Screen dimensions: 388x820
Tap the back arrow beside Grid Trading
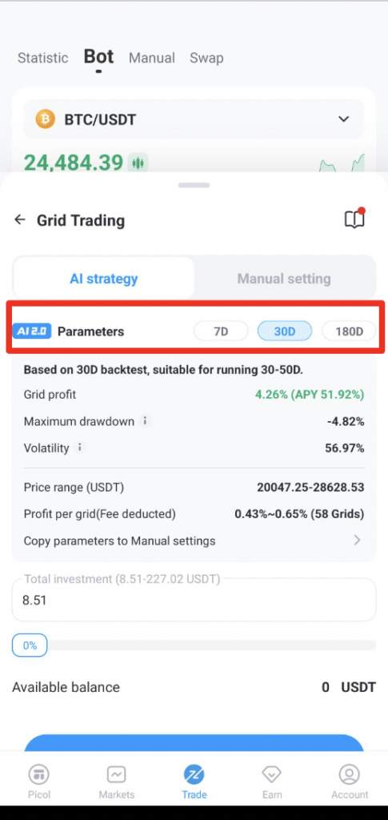20,219
